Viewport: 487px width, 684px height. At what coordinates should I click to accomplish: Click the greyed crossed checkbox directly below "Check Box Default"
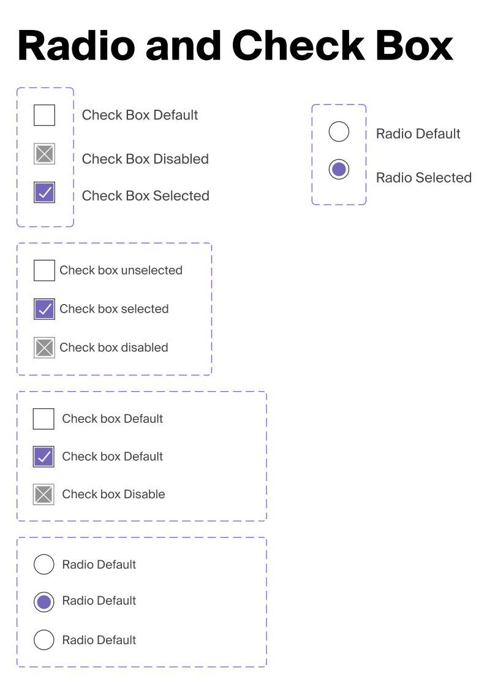pyautogui.click(x=44, y=154)
